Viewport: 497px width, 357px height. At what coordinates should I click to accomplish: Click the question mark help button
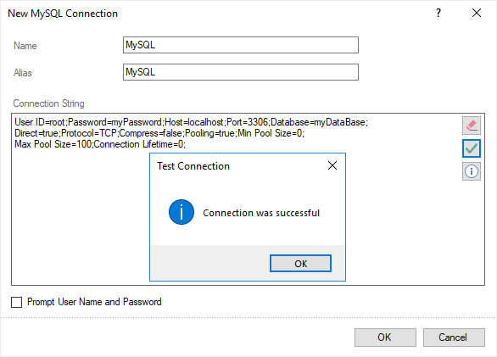[x=438, y=13]
